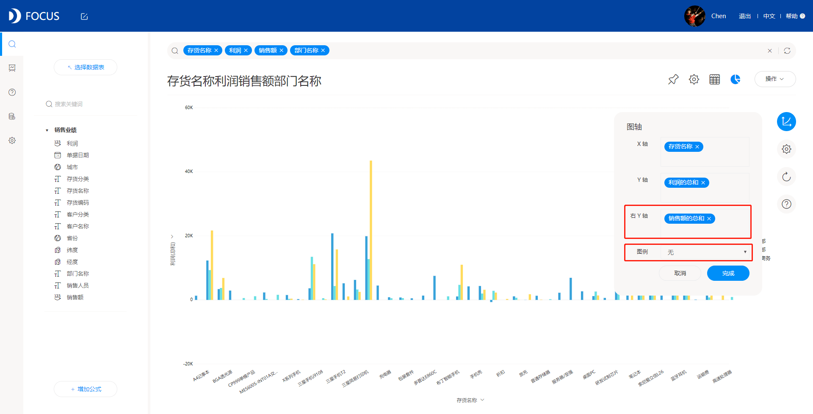Remove the 存货名称 tag from the search bar
813x414 pixels.
coord(216,50)
